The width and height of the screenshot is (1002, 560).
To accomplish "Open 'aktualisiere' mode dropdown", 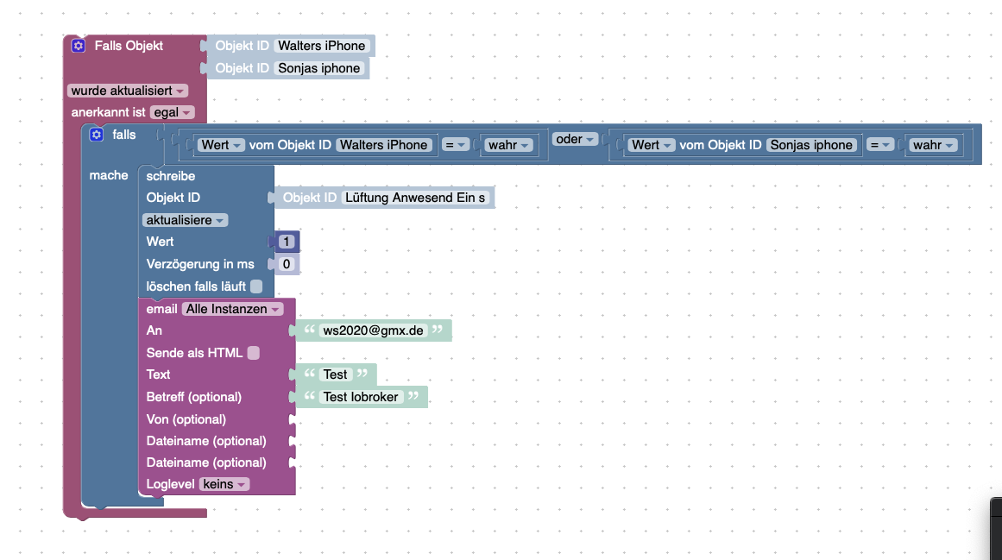I will point(186,220).
